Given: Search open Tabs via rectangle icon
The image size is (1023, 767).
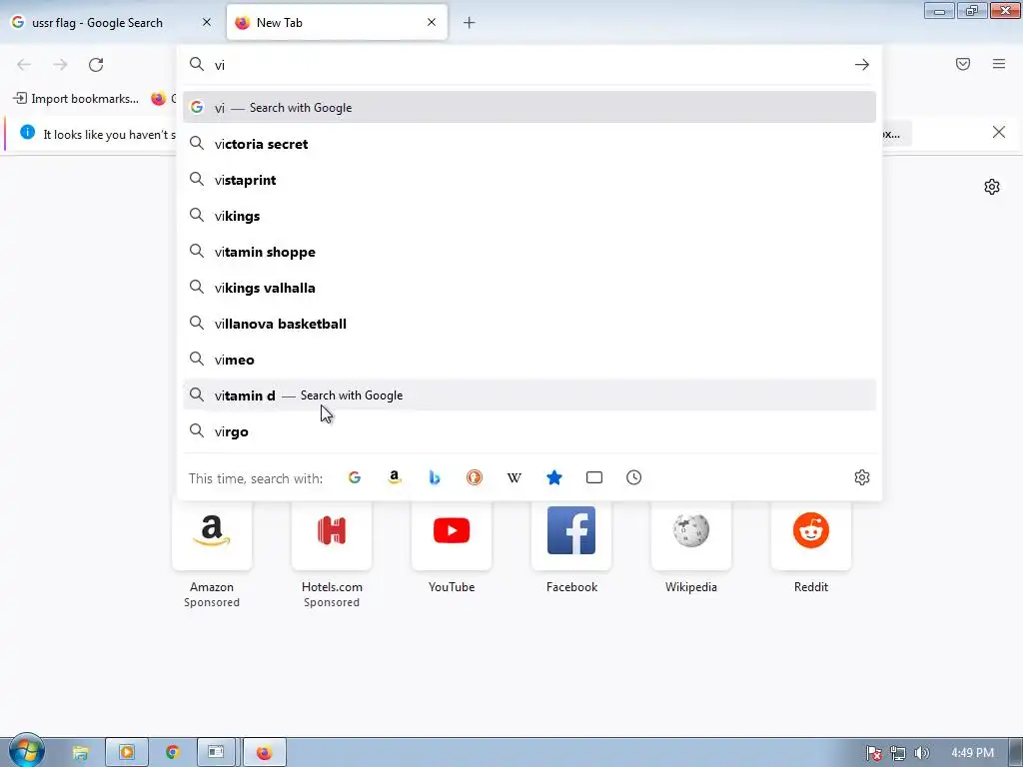Looking at the screenshot, I should click(594, 477).
